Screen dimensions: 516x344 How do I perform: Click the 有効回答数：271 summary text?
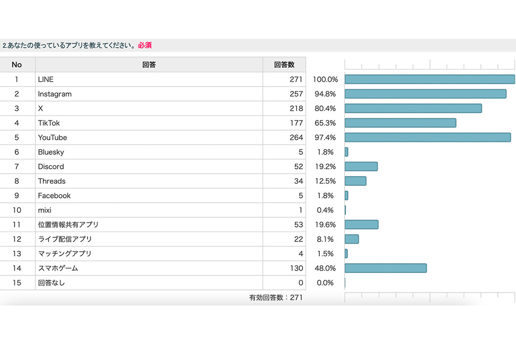pos(276,297)
